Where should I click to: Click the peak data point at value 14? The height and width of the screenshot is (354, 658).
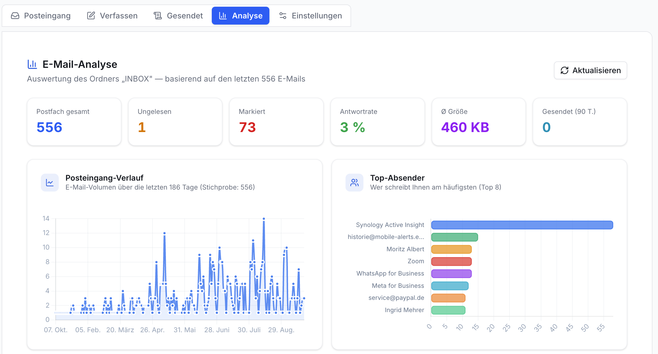(x=264, y=219)
